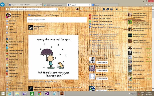Open Adobe Illustrator from taskbar
This screenshot has width=154, height=96.
click(62, 93)
